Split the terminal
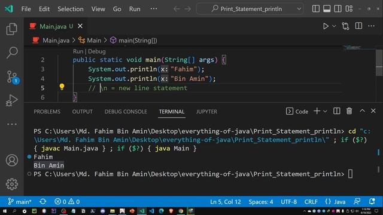383x215 pixels. tap(336, 111)
